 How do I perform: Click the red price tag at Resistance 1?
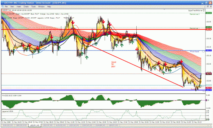pos(209,29)
